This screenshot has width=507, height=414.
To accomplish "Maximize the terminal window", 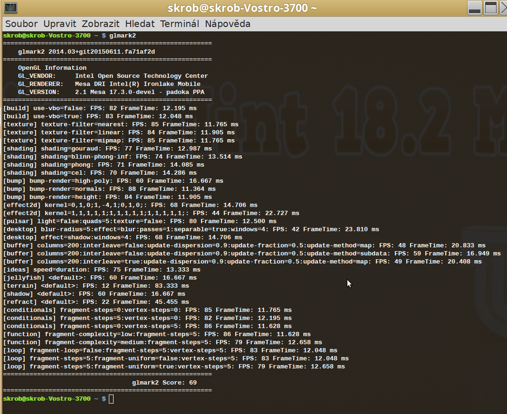I will tap(490, 8).
